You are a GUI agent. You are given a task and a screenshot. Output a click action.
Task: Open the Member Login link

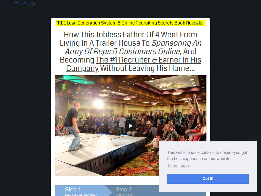26,3
